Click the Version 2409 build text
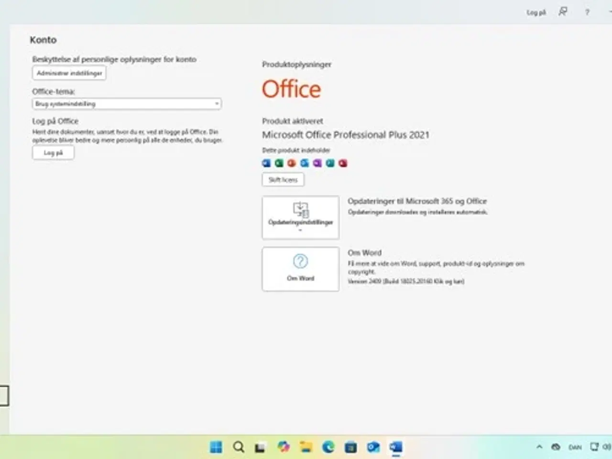The image size is (612, 459). pyautogui.click(x=406, y=282)
